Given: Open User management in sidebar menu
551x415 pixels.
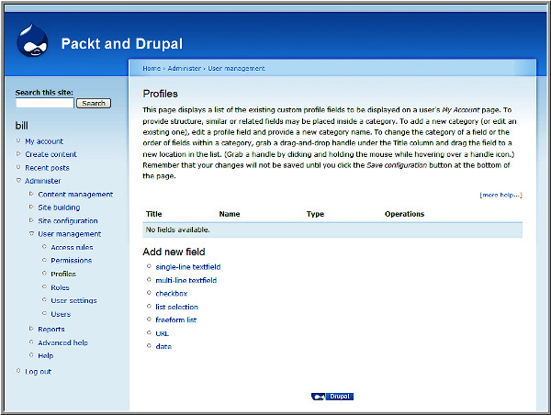Looking at the screenshot, I should 69,234.
